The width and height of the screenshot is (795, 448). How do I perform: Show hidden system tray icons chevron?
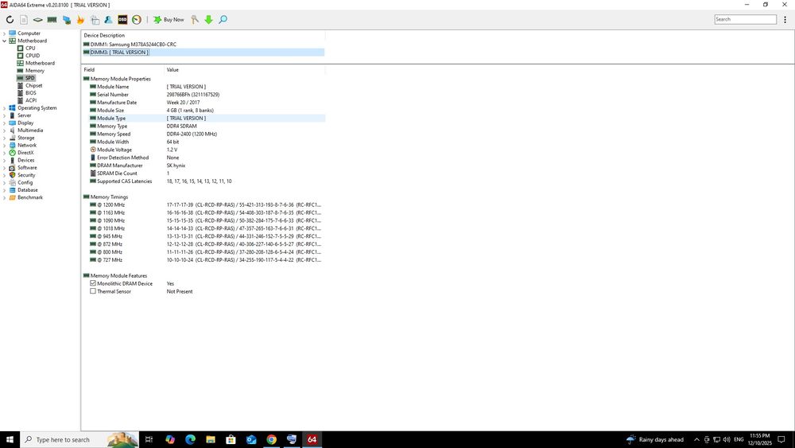tap(696, 439)
